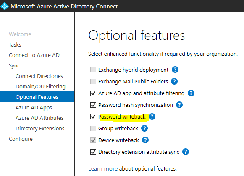Image resolution: width=244 pixels, height=176 pixels.
Task: Enable Group writeback checkbox
Action: coord(93,129)
